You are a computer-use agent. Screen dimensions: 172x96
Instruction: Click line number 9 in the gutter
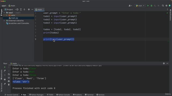point(35,39)
